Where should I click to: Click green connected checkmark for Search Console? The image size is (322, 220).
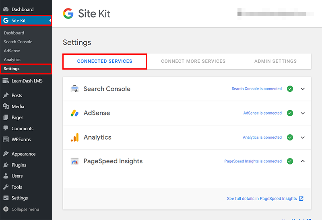pos(290,89)
